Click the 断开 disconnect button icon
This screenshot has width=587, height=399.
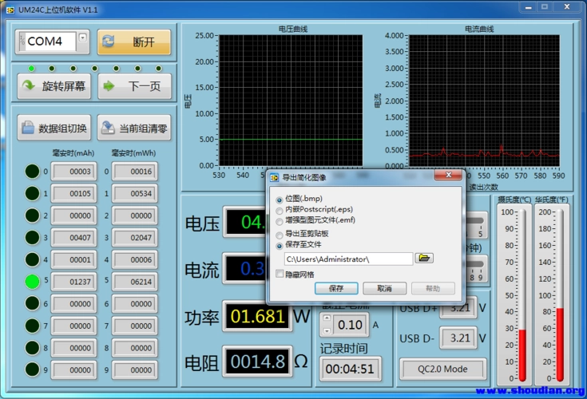109,42
